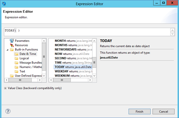Viewport: 179px width, 118px height.
Task: Choose the NETWORKDAYS function in list
Action: tap(73, 49)
